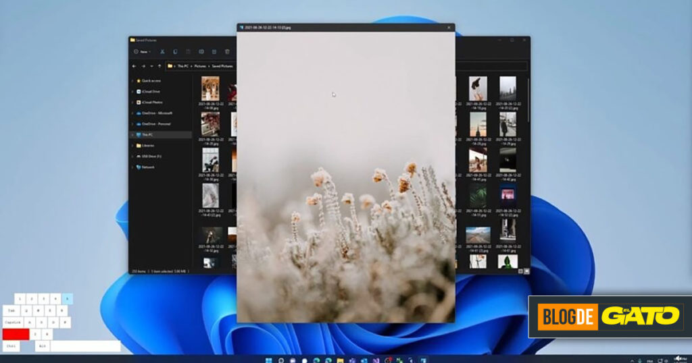Open the New dropdown menu

point(142,51)
